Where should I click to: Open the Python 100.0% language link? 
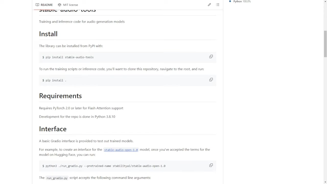(242, 2)
